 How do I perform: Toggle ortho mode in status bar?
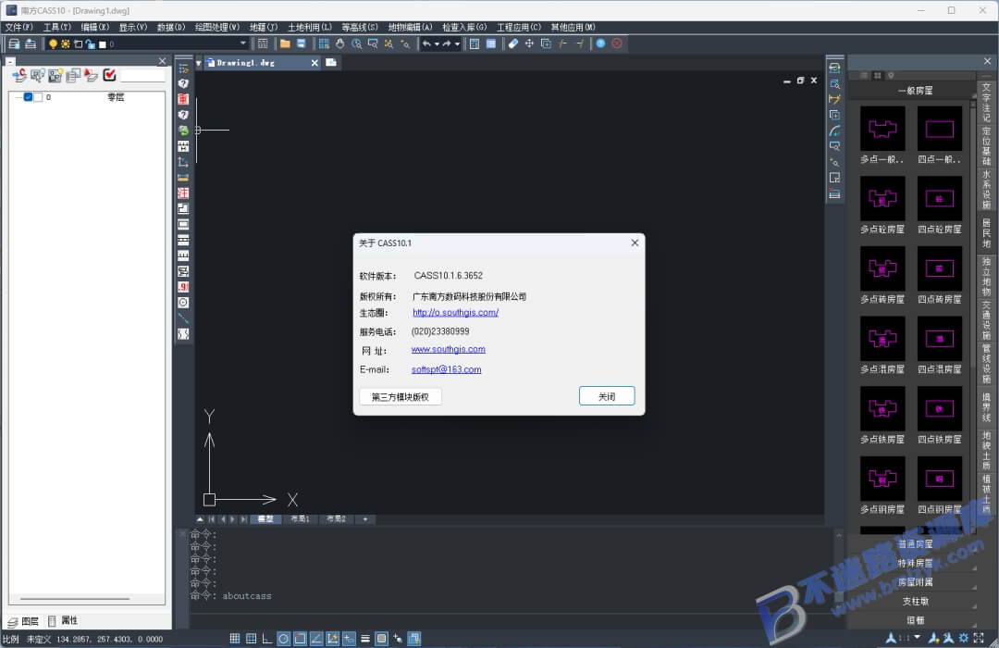point(267,638)
